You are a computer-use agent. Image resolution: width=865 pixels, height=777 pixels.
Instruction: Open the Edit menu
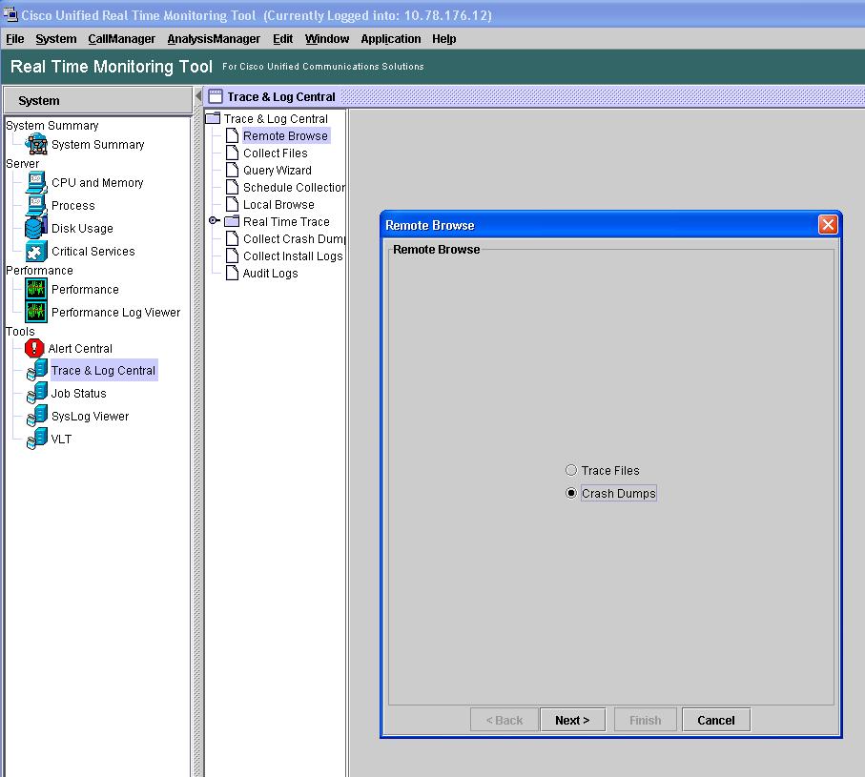pos(282,38)
